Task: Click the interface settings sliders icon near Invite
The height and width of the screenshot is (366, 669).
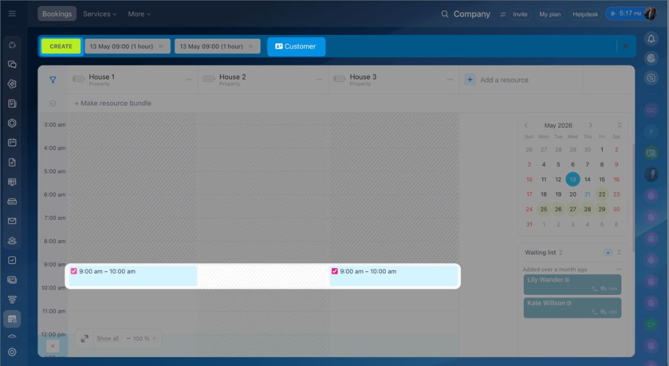Action: (x=503, y=14)
